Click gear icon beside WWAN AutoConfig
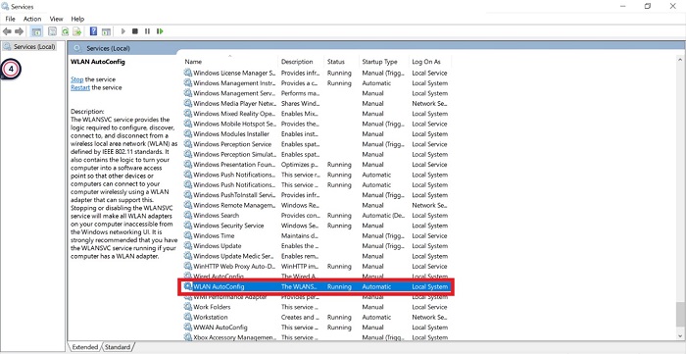686x354 pixels. [188, 328]
